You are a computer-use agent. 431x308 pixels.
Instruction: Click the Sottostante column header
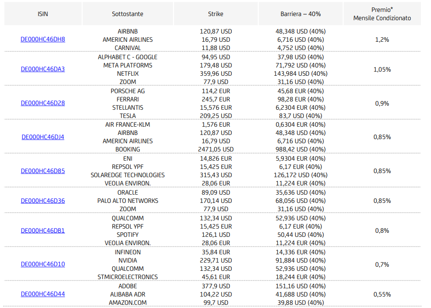coord(127,14)
